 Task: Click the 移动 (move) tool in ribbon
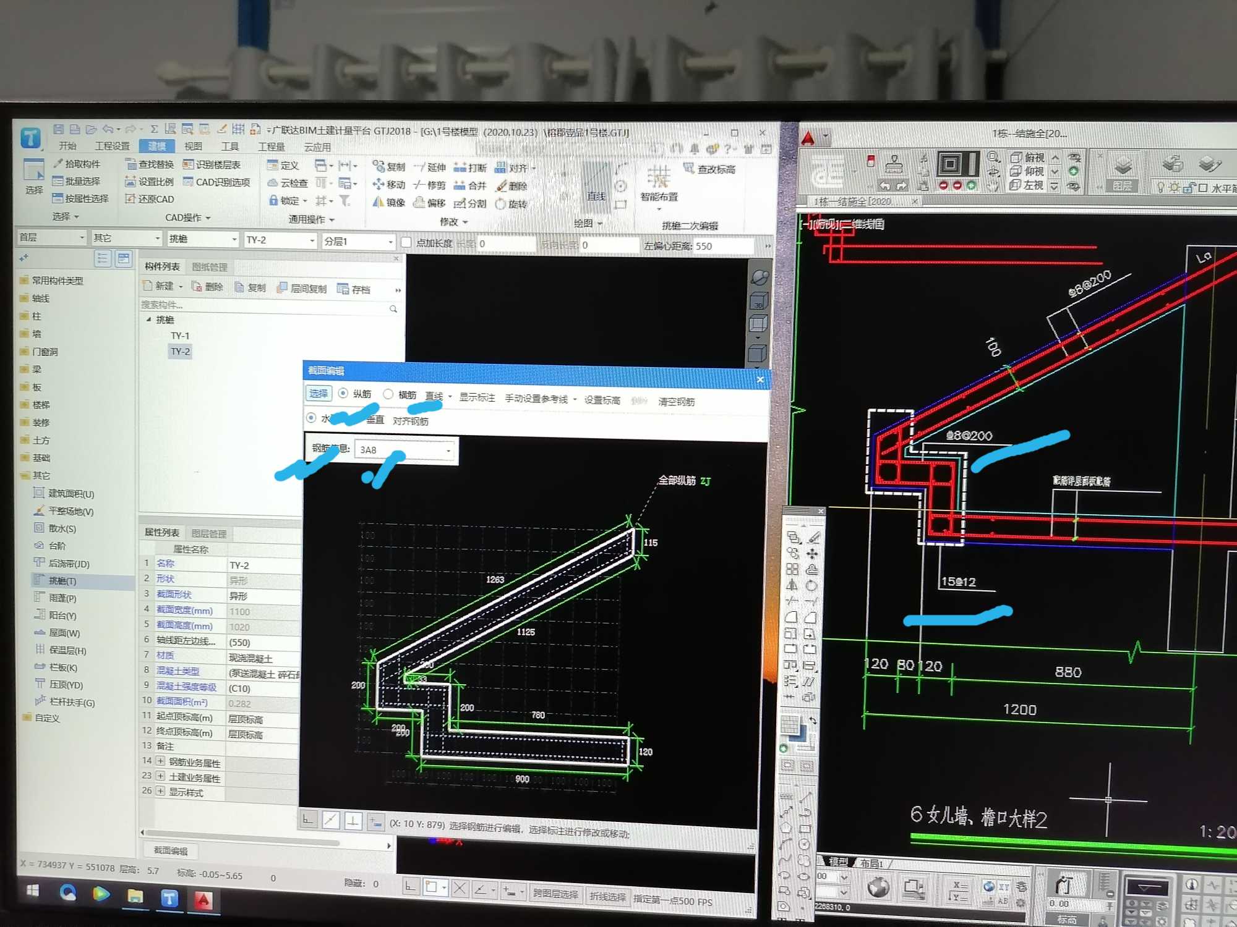click(x=389, y=185)
